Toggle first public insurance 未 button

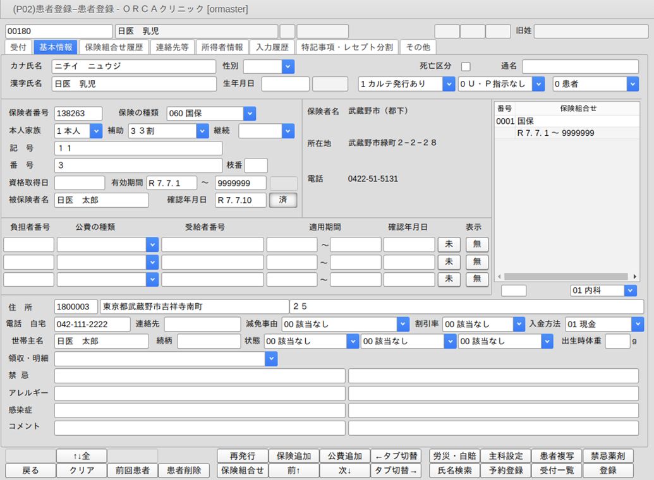[449, 244]
